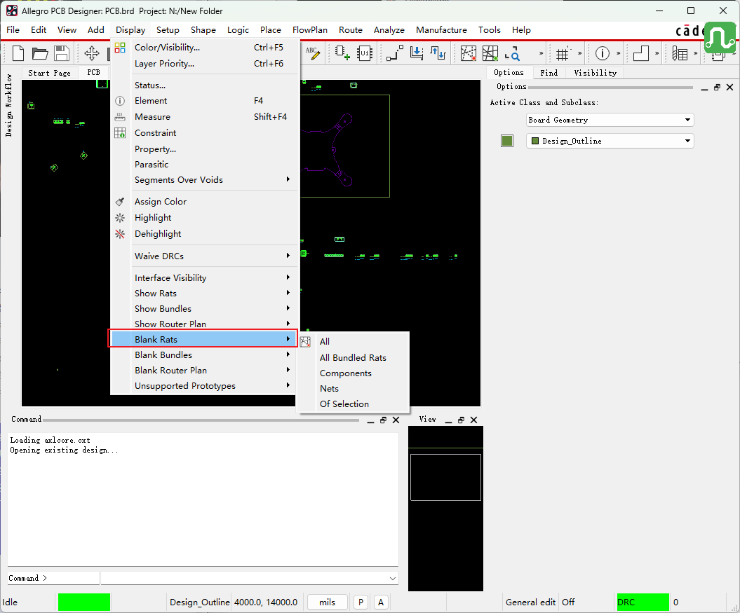740x613 pixels.
Task: Expand the Unsupported Prototypes submenu
Action: (x=203, y=386)
